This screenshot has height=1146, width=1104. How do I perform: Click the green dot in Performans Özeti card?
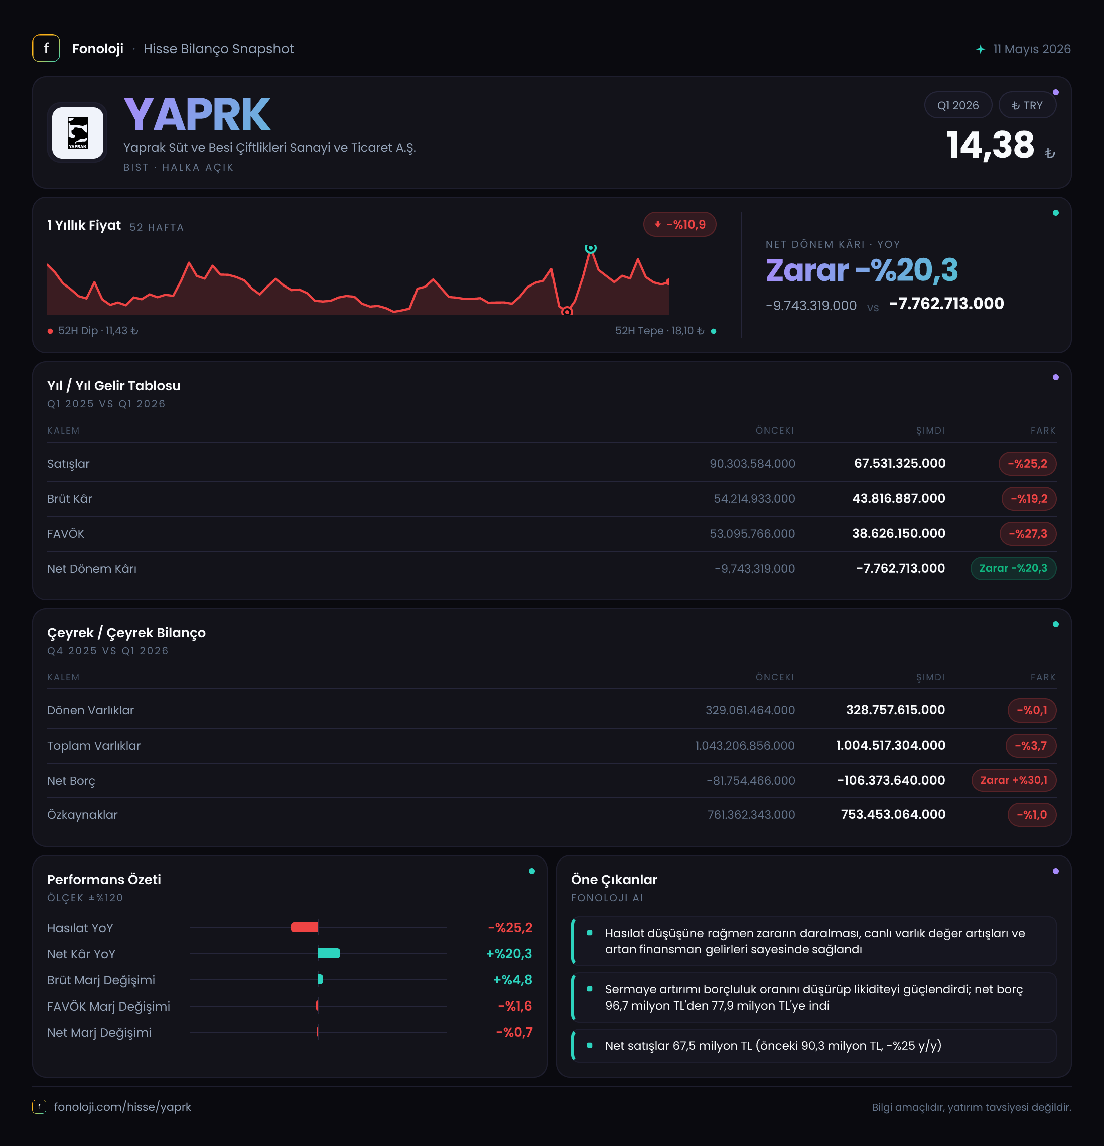pyautogui.click(x=531, y=871)
